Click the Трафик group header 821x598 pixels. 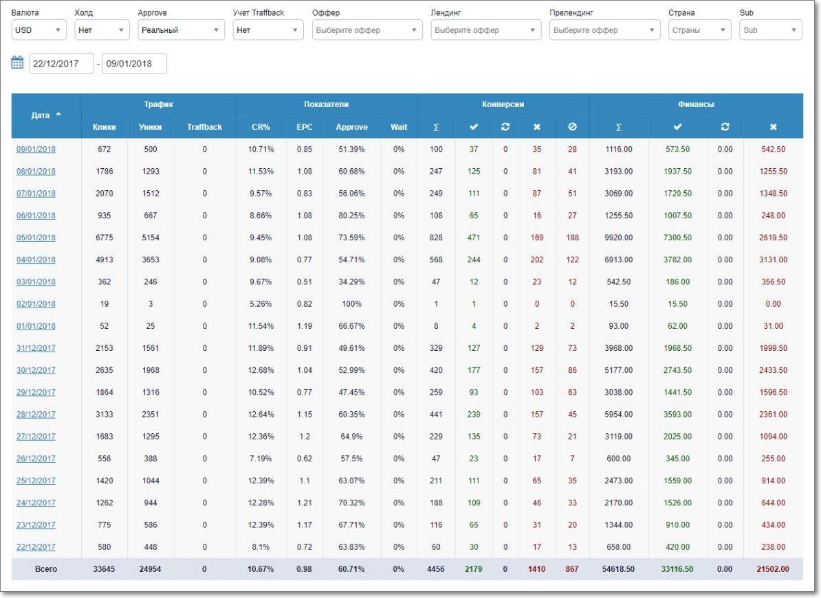pos(159,104)
